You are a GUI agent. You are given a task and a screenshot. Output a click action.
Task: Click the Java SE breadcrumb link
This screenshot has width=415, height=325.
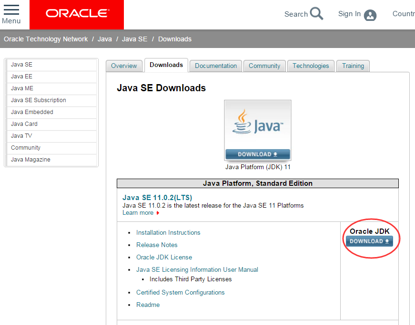(x=134, y=39)
